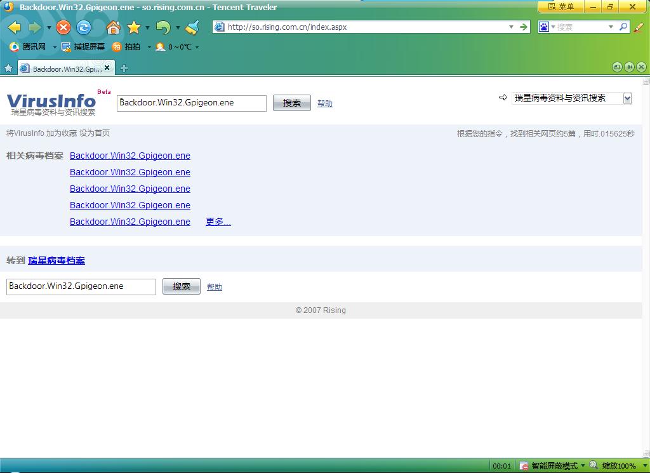Open favorites with the yellow star icon
650x473 pixels.
(134, 27)
